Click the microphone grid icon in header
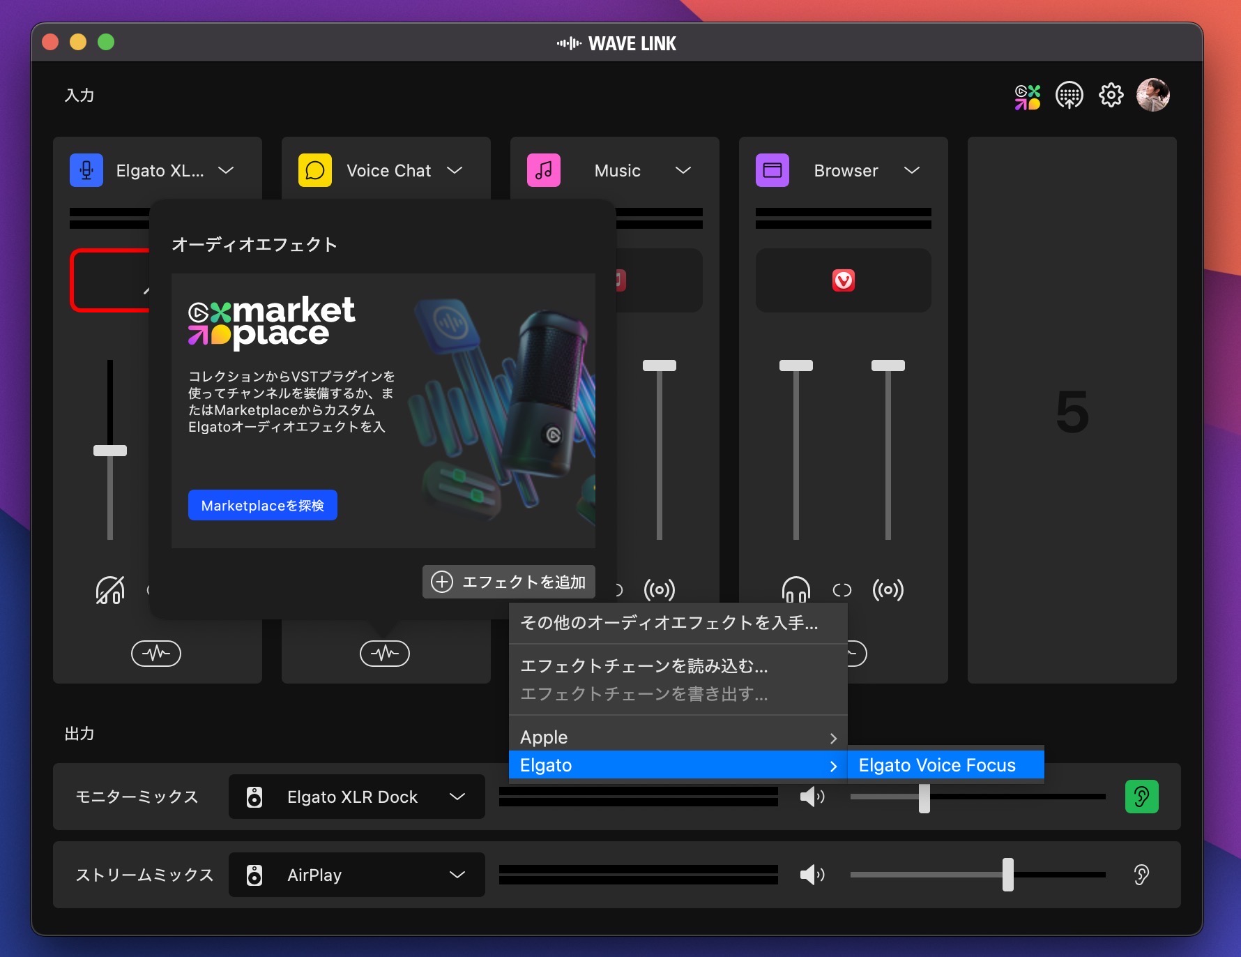 tap(1069, 96)
